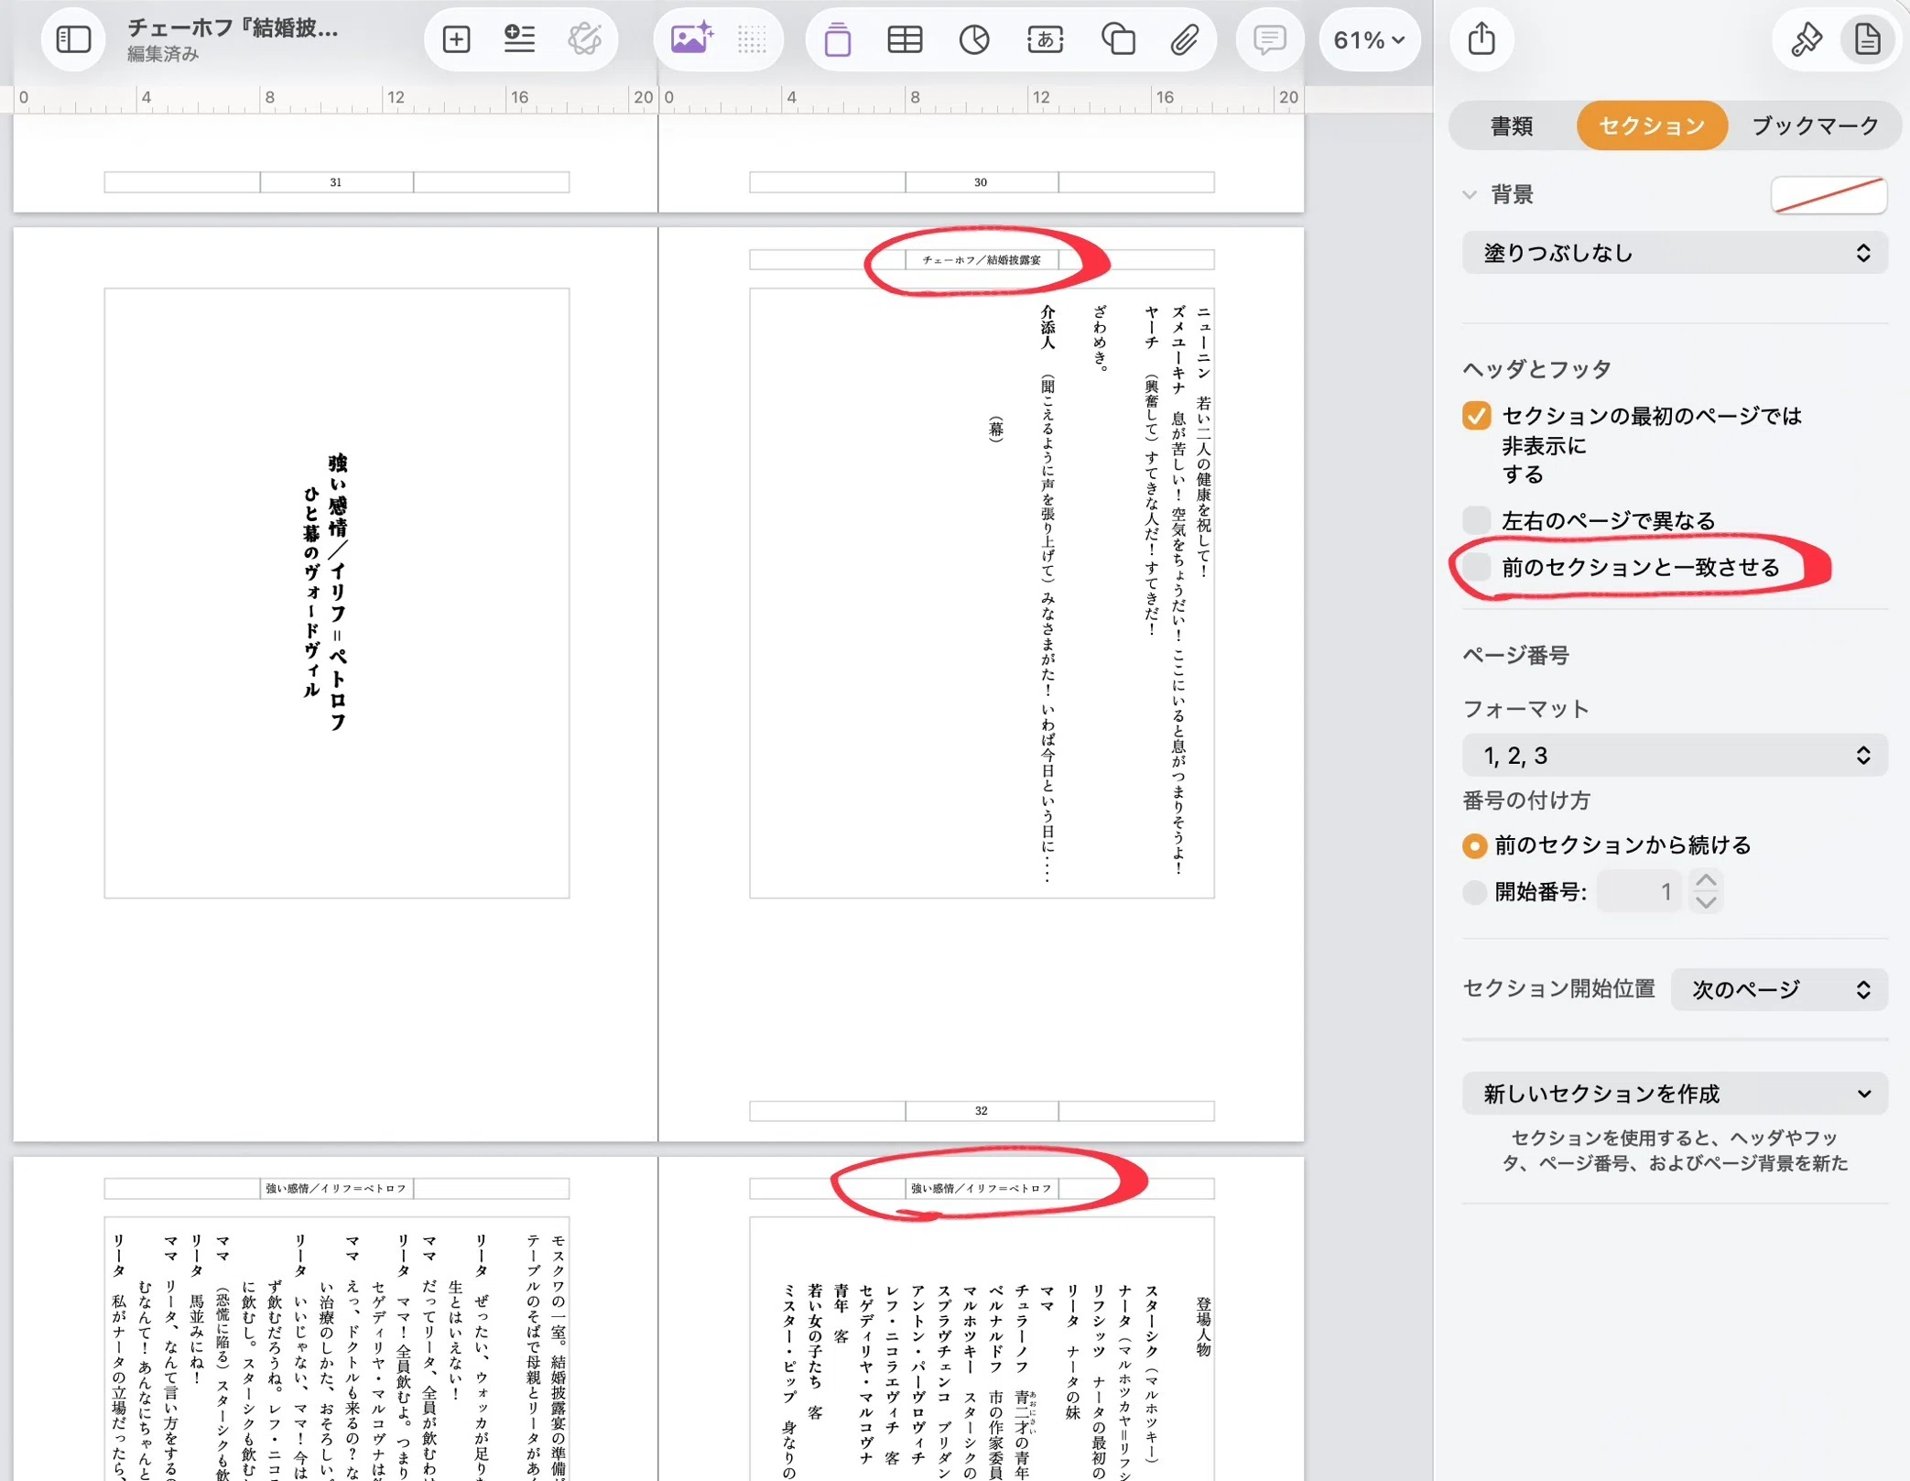Insert a chart via the Chart icon

974,39
